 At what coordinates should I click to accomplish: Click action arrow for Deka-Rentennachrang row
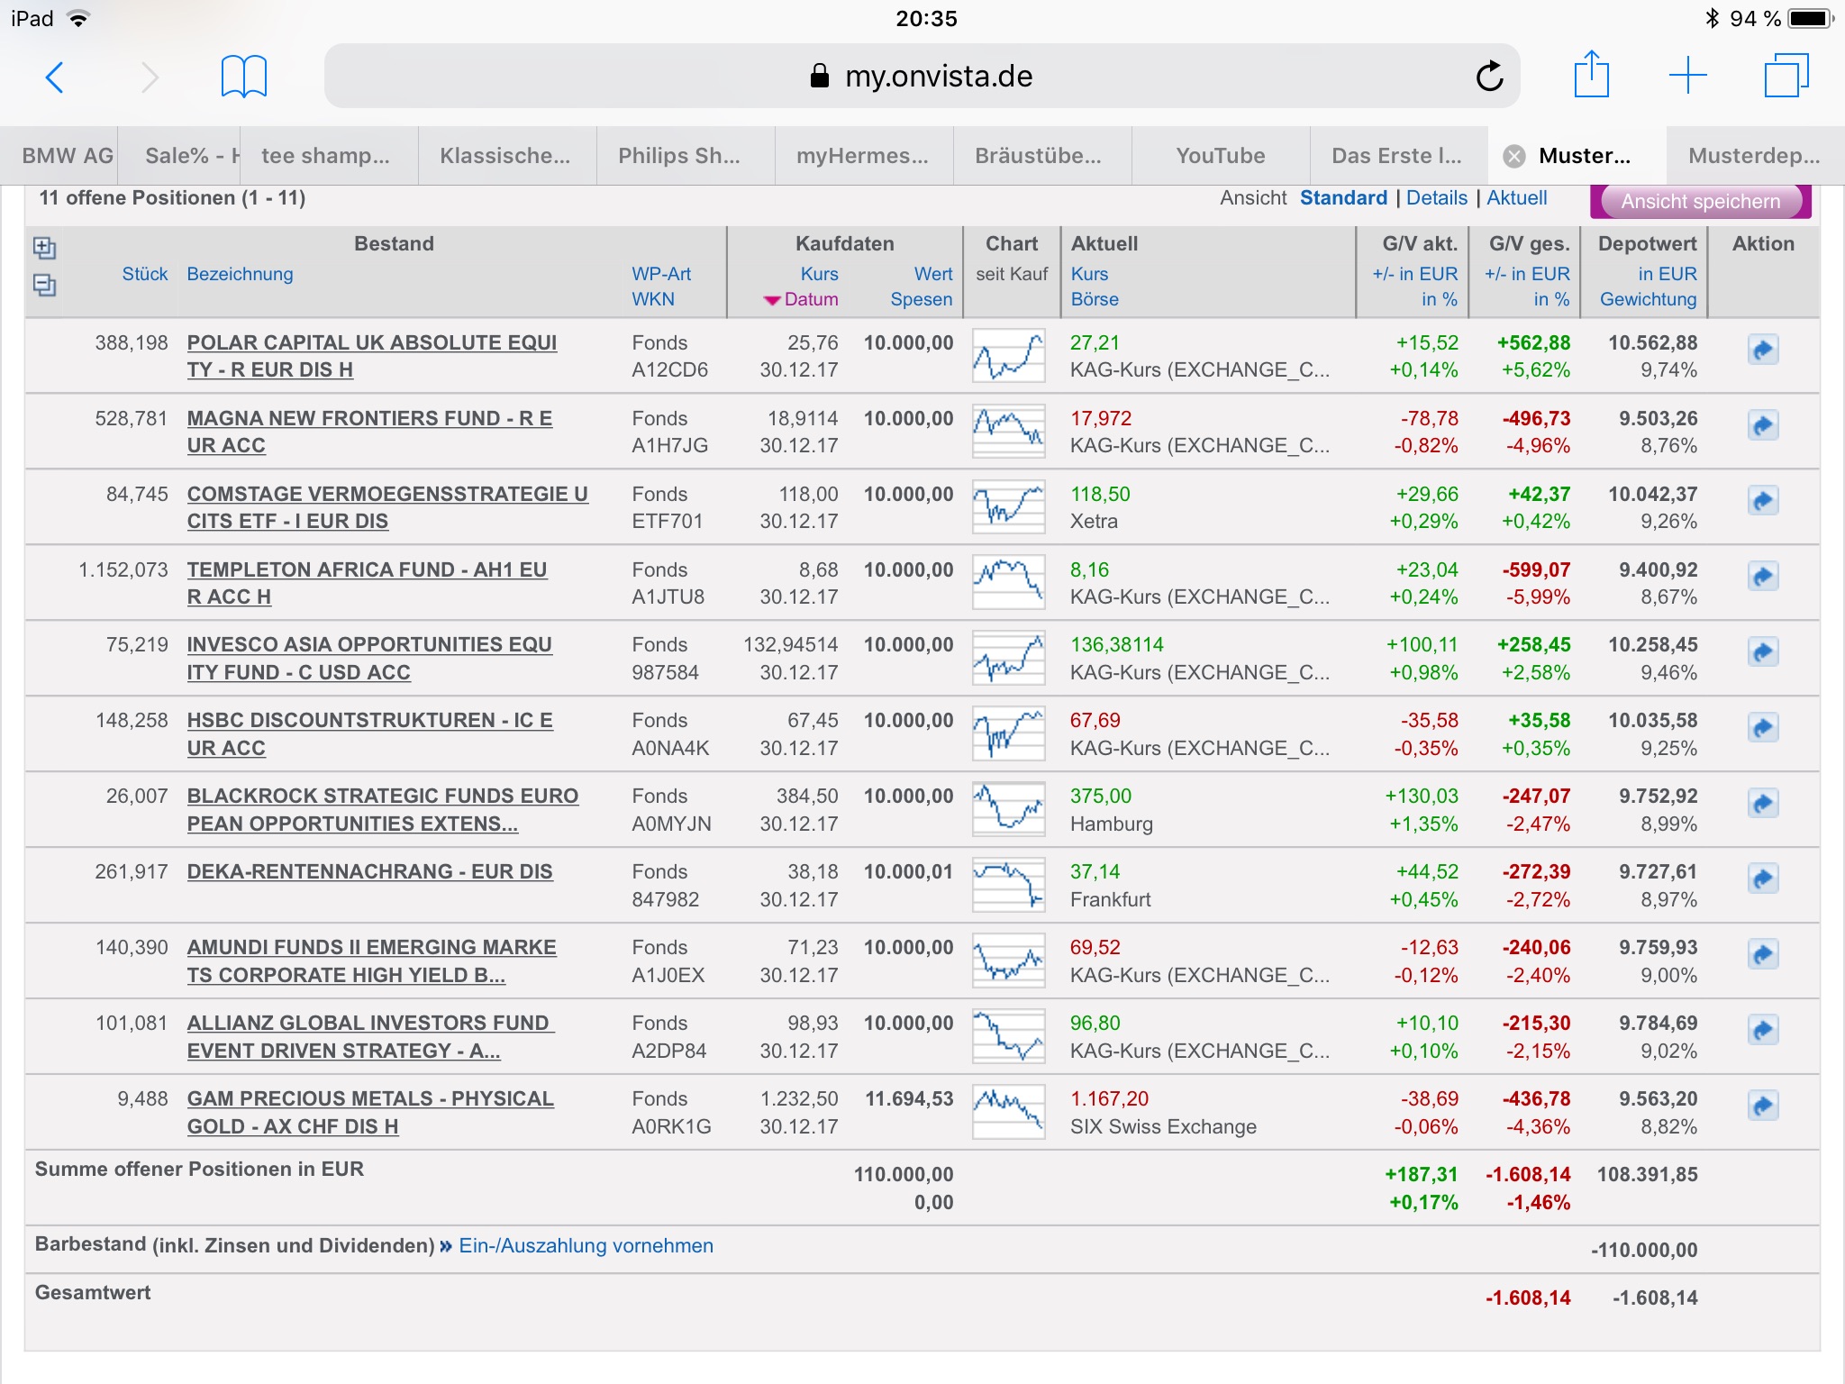click(x=1763, y=879)
